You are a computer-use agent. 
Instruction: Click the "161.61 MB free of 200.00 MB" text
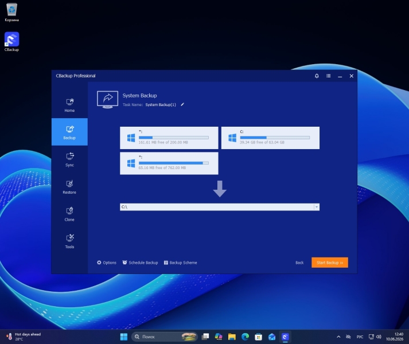click(163, 142)
